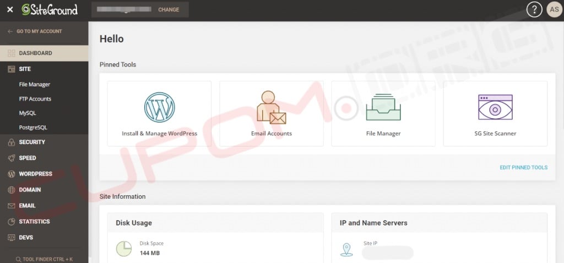Screen dimensions: 564x263
Task: Click the File Manager tray icon
Action: pyautogui.click(x=383, y=107)
